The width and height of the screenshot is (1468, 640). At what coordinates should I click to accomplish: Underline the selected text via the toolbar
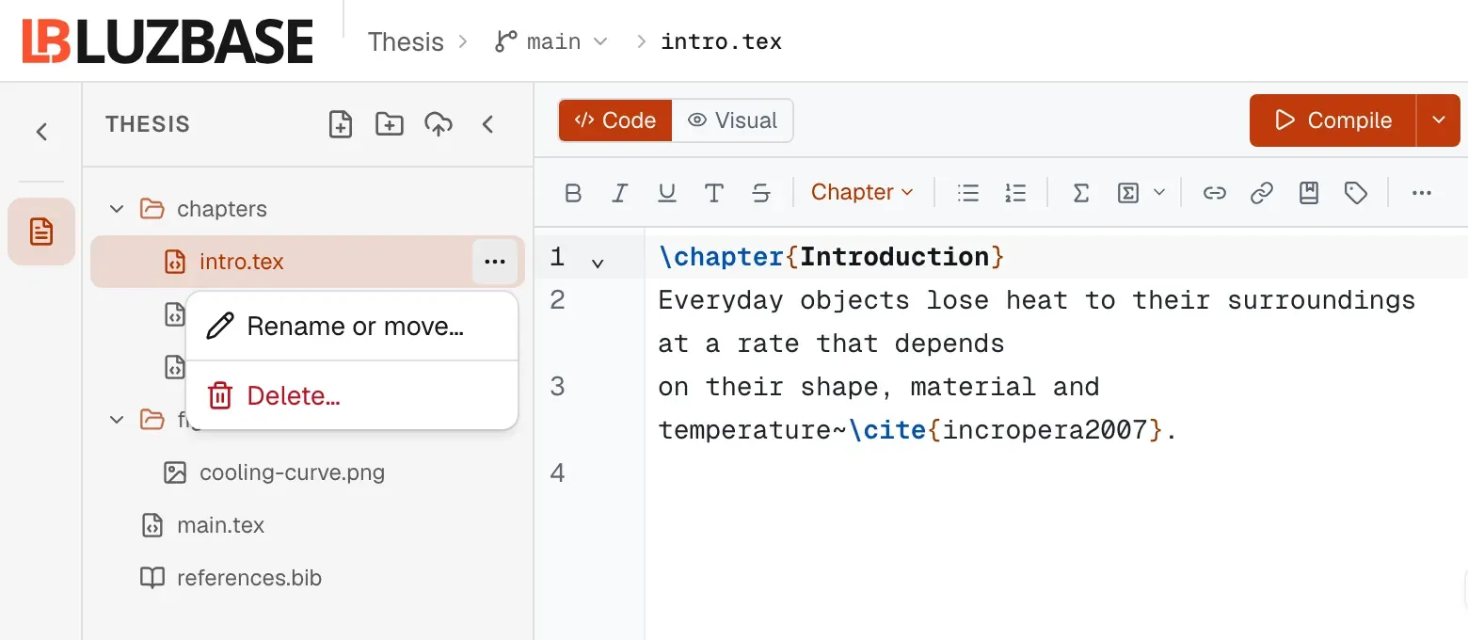coord(667,193)
